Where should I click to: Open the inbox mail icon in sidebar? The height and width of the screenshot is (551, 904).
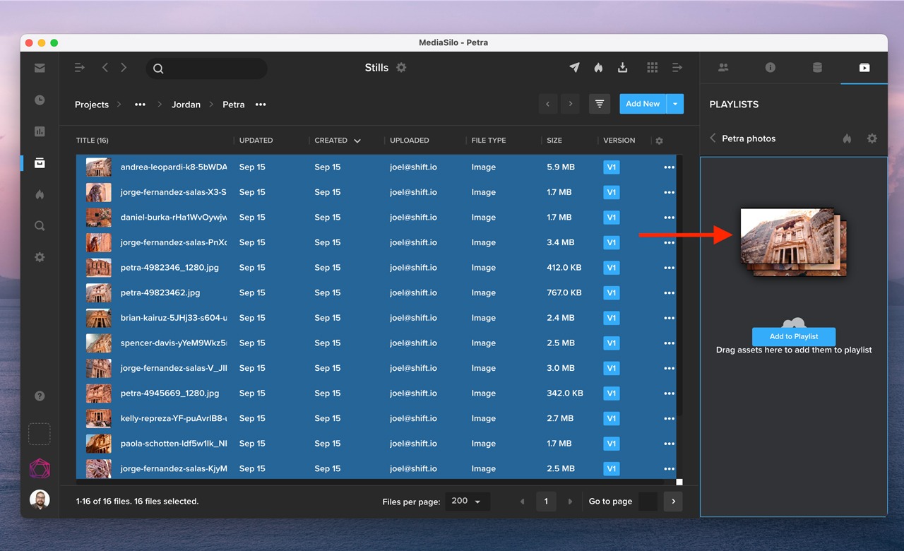click(40, 68)
